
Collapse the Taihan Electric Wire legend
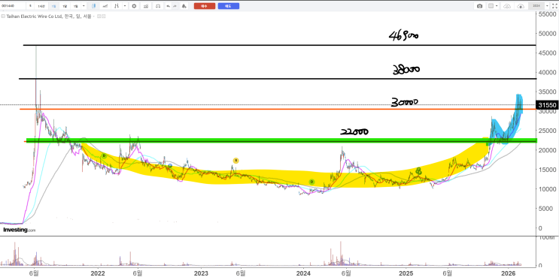tap(3, 17)
